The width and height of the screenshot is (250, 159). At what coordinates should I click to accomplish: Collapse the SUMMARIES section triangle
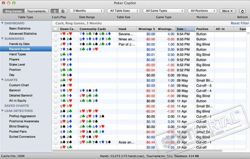(2, 39)
